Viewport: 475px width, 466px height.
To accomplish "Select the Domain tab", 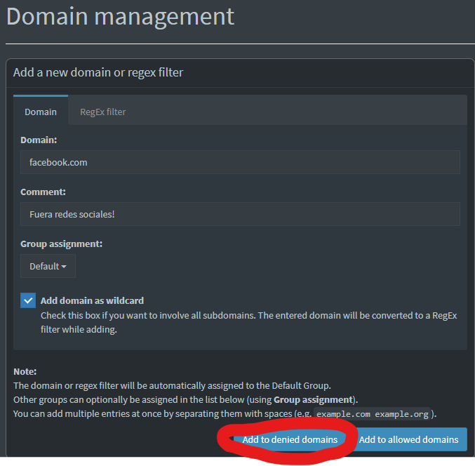I will click(x=41, y=112).
